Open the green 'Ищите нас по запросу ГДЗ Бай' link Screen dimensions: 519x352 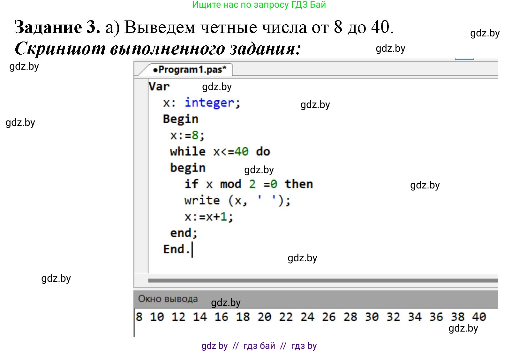pos(259,5)
